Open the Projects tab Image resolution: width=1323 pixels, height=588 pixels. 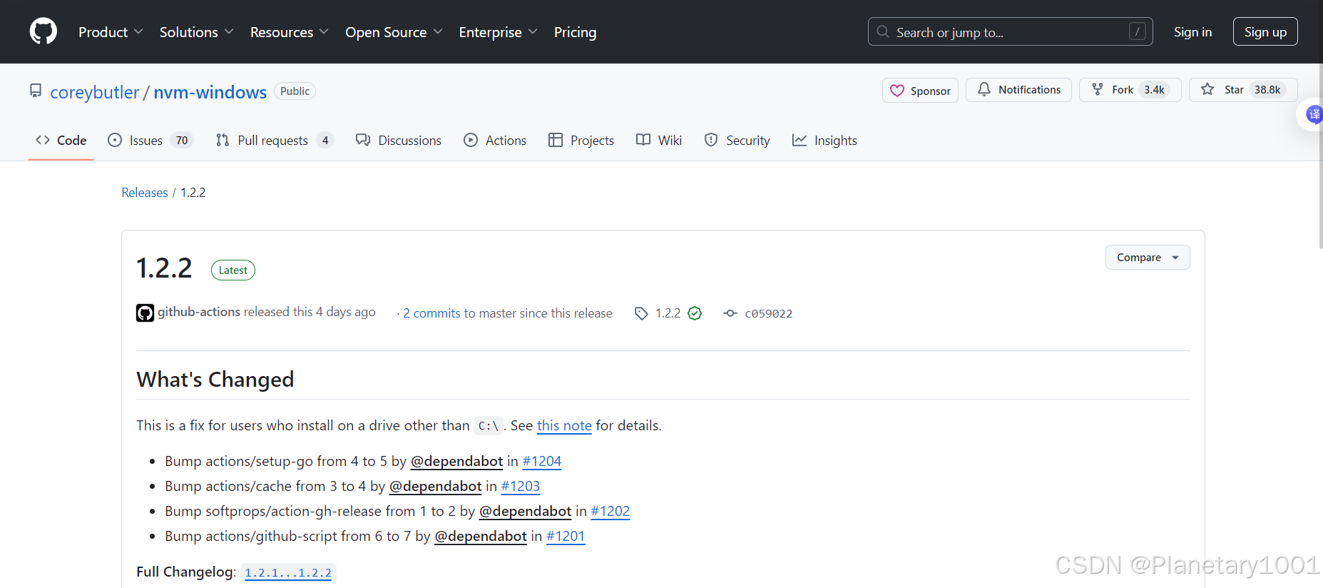click(581, 141)
